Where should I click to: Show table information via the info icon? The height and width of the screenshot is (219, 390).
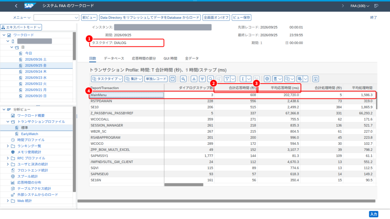315,79
